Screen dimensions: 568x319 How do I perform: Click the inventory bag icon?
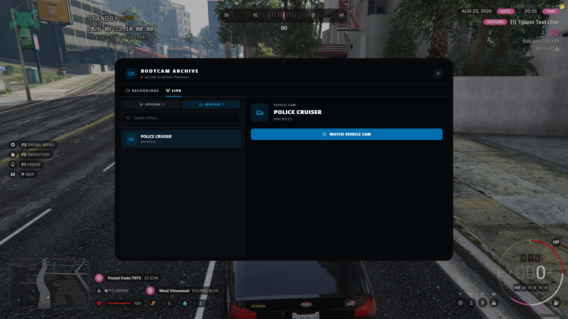13,154
